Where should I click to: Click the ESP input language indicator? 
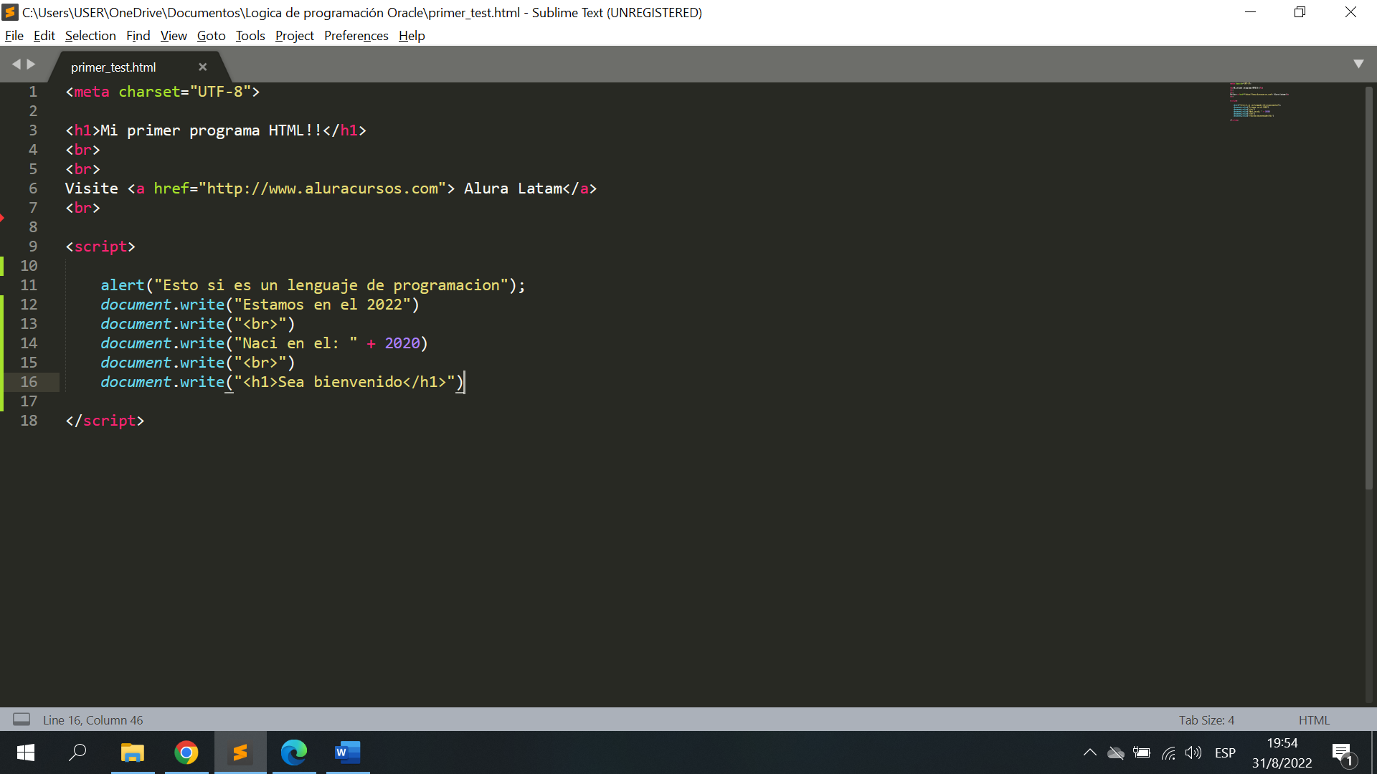click(x=1225, y=752)
